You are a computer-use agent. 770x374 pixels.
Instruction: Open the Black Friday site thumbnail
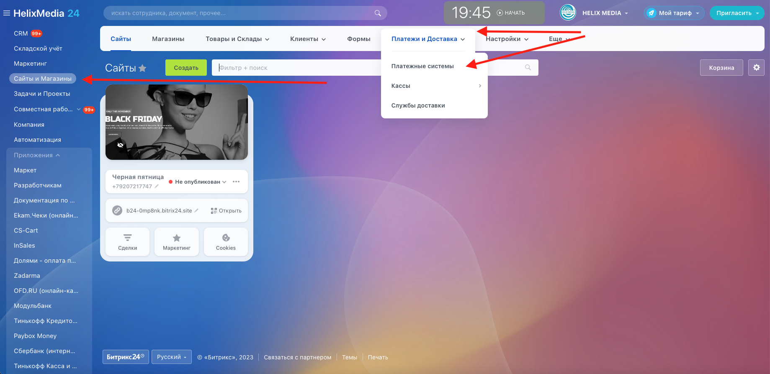(176, 122)
